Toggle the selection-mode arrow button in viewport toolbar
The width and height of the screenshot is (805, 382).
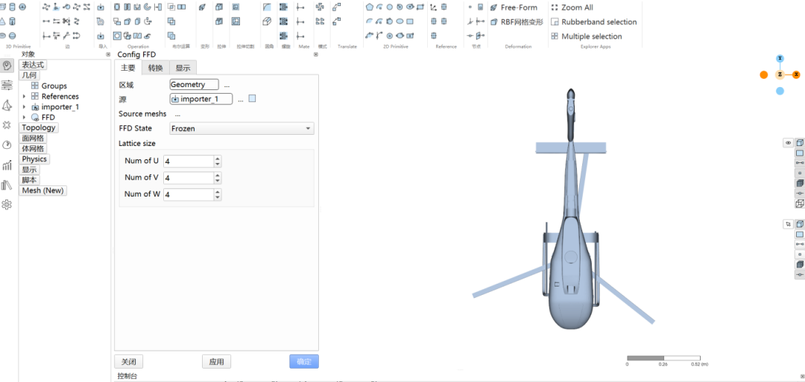(788, 224)
